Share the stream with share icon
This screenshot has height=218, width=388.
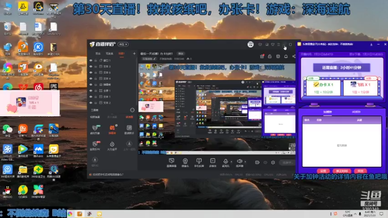(294, 56)
